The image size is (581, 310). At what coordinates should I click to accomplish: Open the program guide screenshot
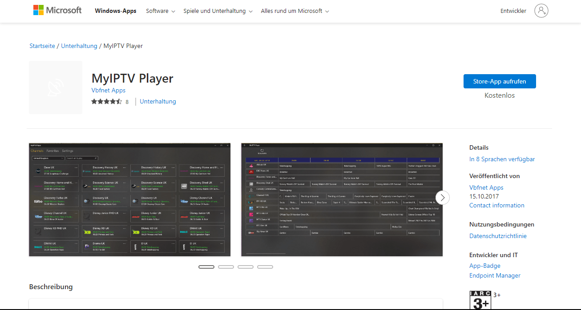point(342,199)
